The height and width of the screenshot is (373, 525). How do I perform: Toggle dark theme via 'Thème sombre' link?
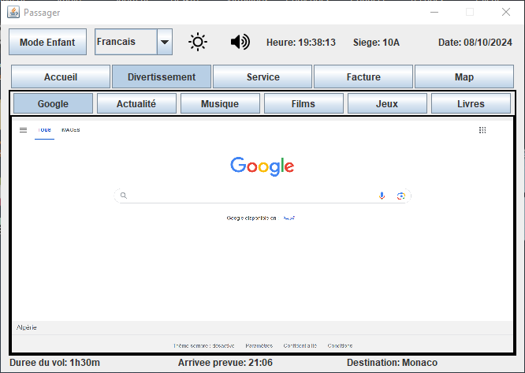[203, 345]
